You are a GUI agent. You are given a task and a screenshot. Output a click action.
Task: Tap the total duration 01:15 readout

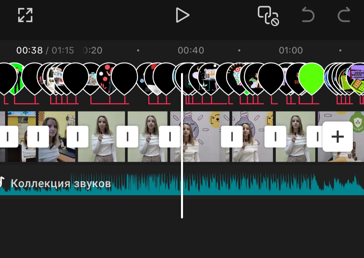(63, 50)
